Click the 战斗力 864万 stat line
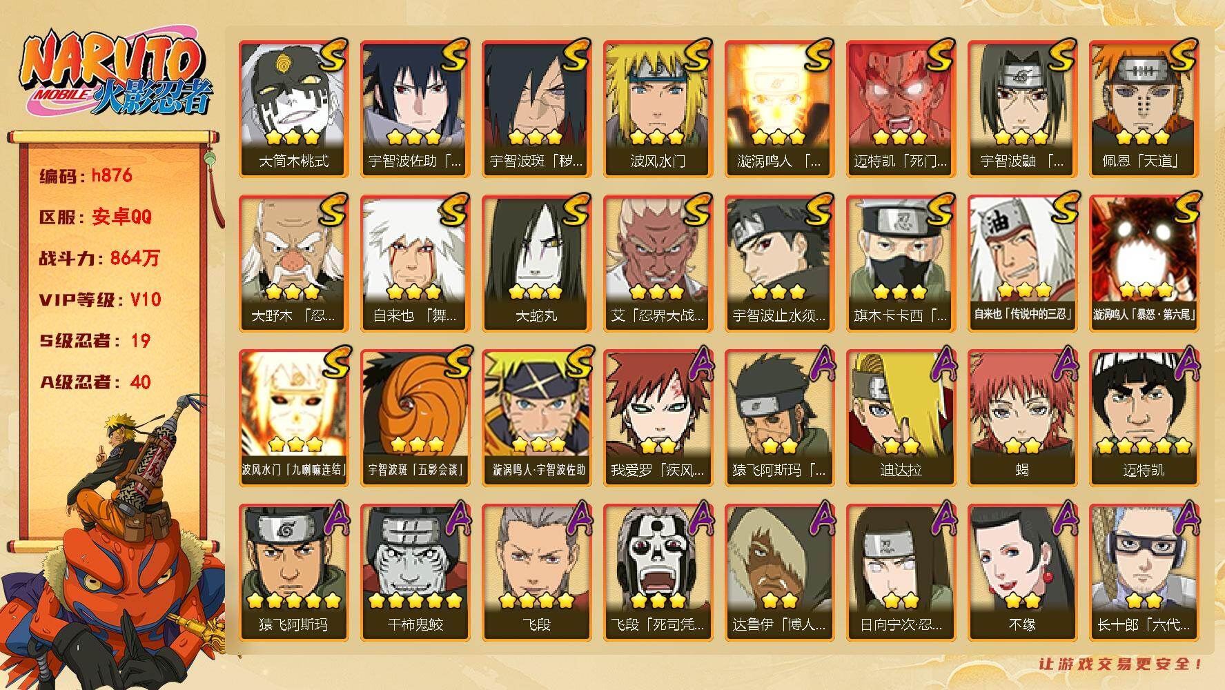This screenshot has width=1225, height=690. (x=99, y=258)
